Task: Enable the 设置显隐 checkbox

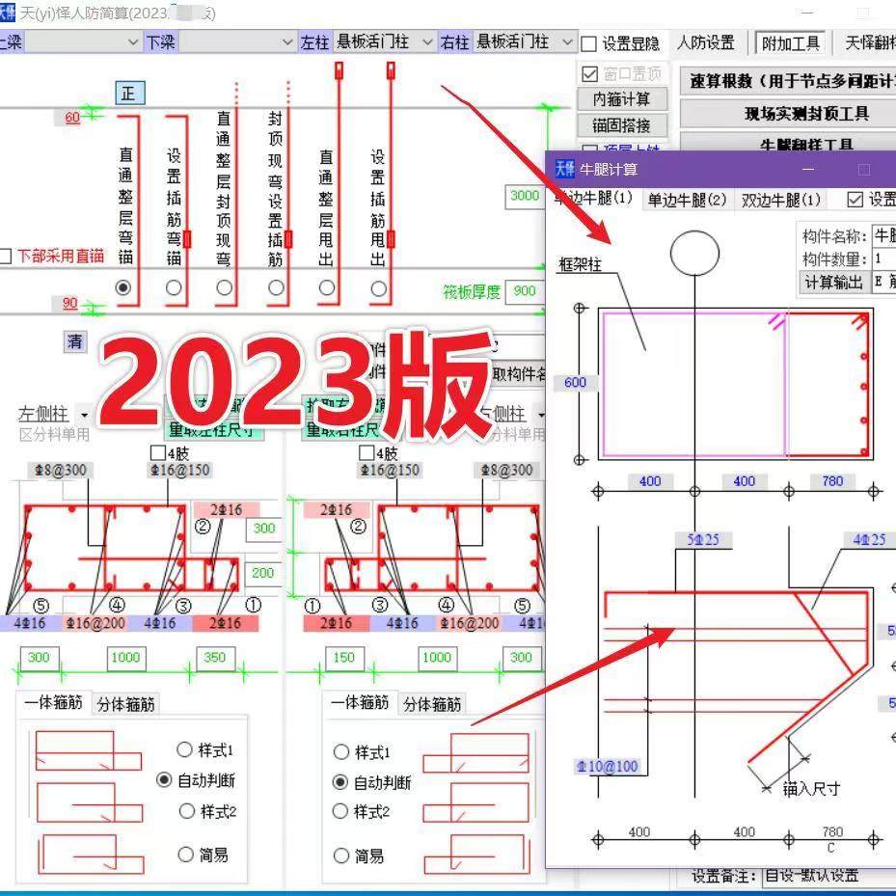Action: (x=588, y=44)
